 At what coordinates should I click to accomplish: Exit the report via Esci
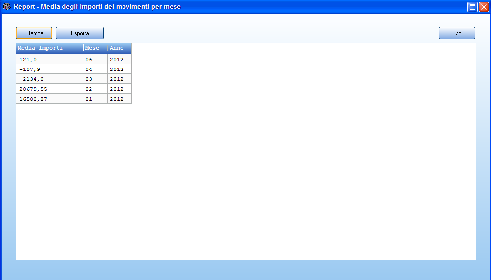(x=457, y=33)
